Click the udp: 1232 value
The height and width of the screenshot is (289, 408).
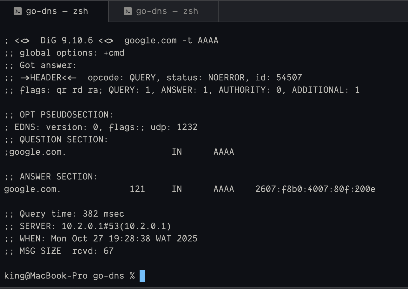click(x=174, y=127)
